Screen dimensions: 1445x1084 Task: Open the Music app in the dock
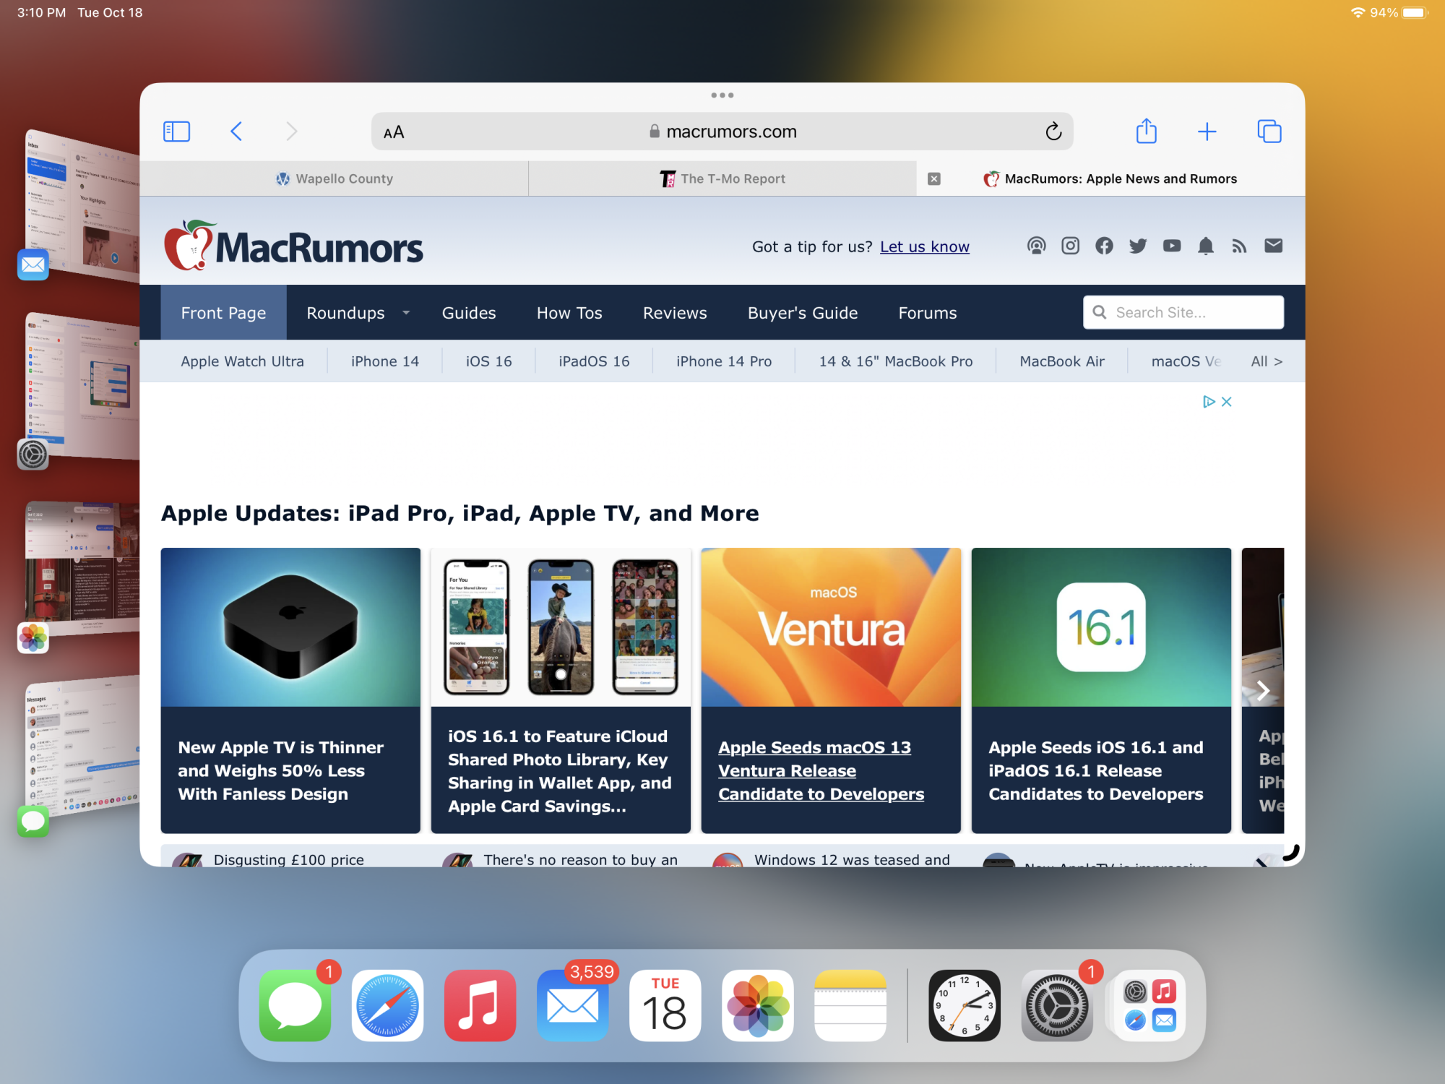[x=480, y=1006]
